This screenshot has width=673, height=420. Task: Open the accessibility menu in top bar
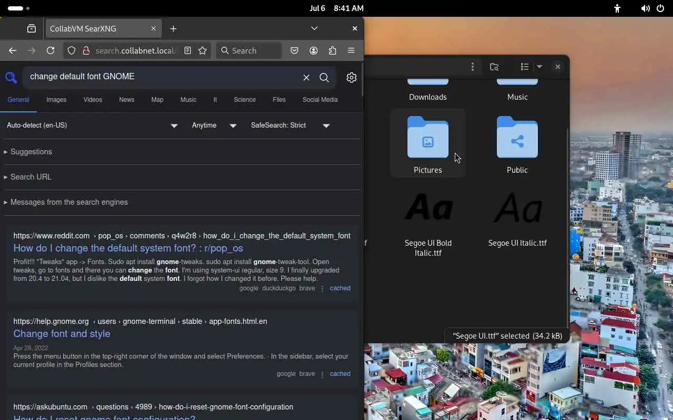tap(617, 8)
